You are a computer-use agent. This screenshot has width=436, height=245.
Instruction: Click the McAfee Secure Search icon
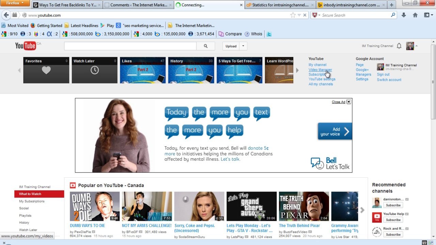coord(315,15)
